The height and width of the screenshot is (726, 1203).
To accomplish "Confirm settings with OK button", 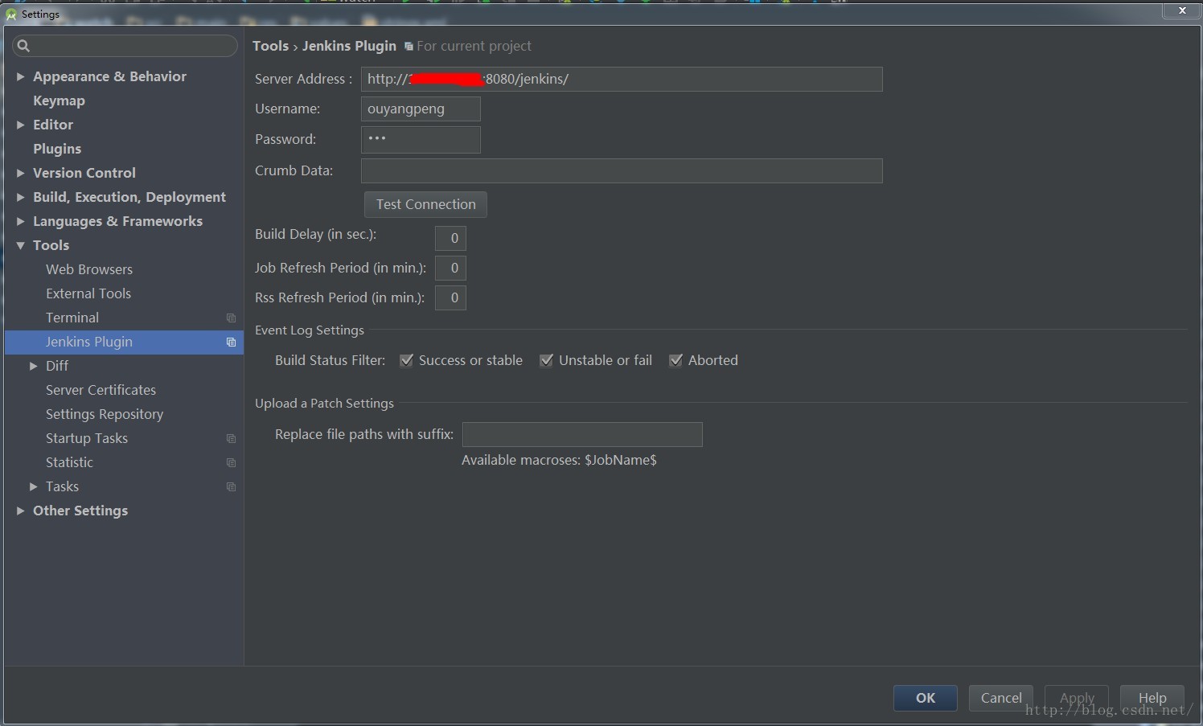I will click(926, 698).
